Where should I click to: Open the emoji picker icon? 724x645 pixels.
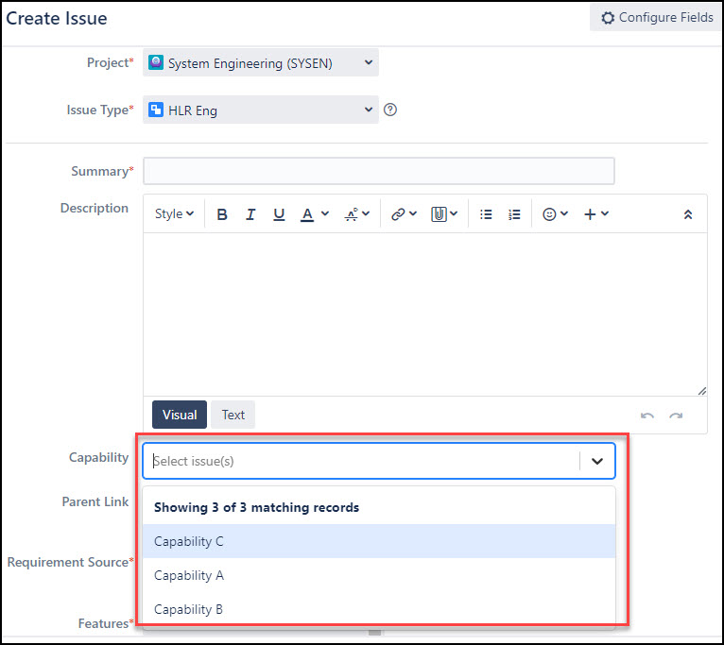click(549, 214)
